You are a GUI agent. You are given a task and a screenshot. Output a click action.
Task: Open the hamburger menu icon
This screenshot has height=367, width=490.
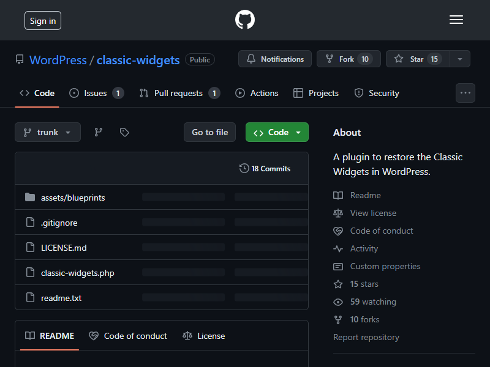point(456,20)
